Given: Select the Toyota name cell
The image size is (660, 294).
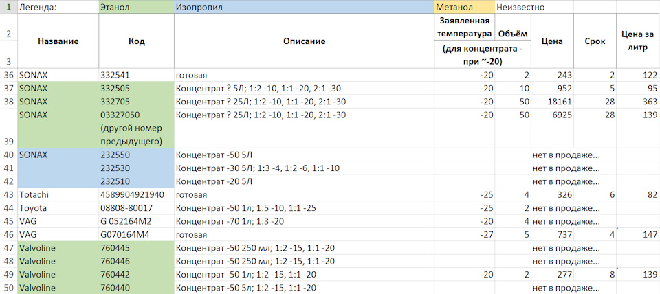Looking at the screenshot, I should click(x=58, y=207).
